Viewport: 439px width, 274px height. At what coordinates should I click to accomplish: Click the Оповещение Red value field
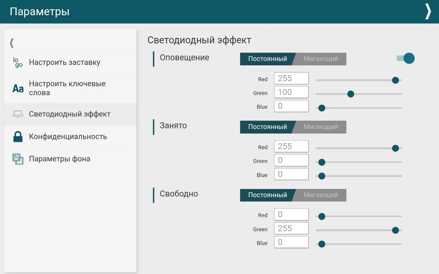pos(291,78)
